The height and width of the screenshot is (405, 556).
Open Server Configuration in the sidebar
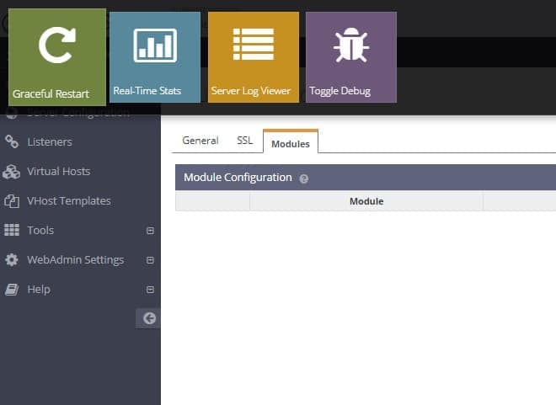coord(78,113)
